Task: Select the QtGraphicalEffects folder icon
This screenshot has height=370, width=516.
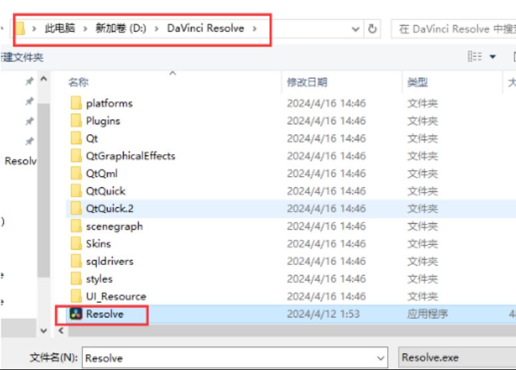Action: point(76,155)
